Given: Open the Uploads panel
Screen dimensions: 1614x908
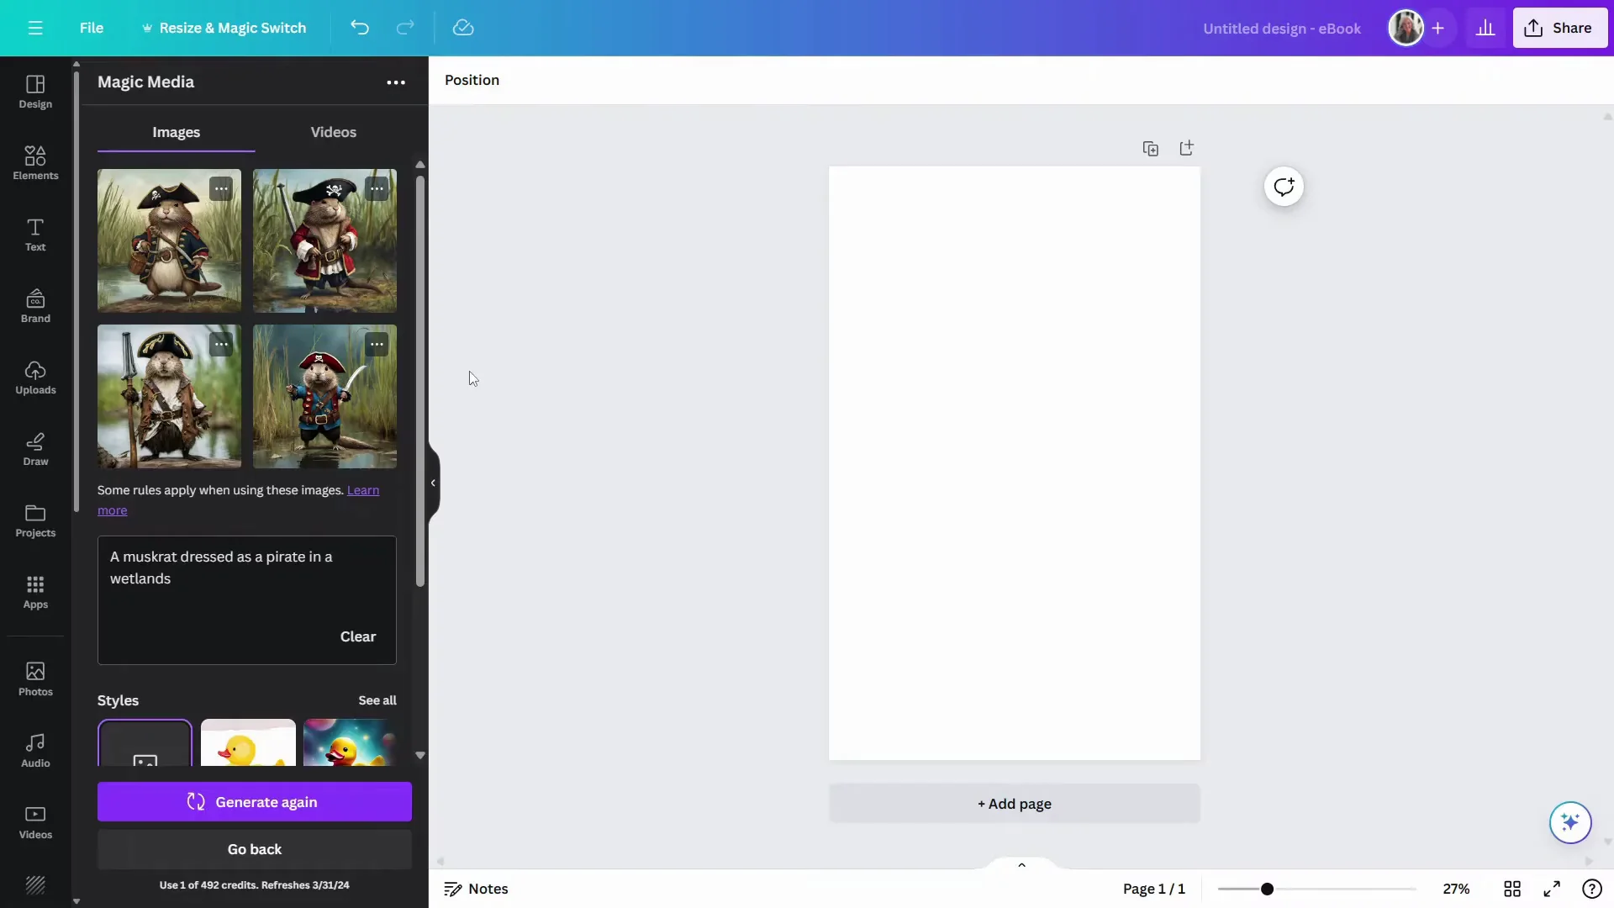Looking at the screenshot, I should coord(34,377).
